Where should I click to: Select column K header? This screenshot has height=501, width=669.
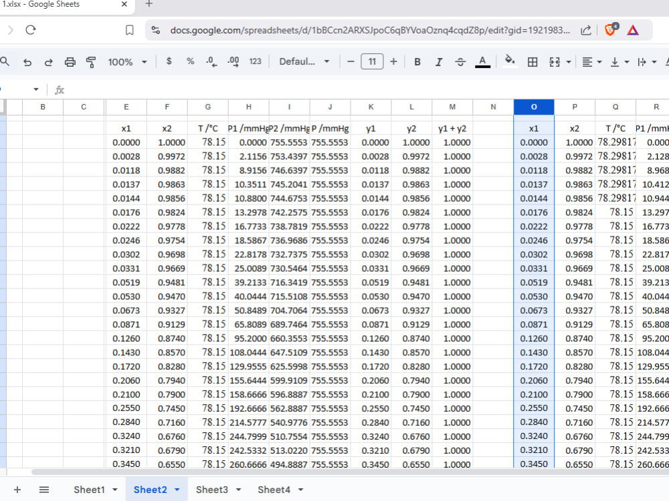tap(371, 107)
